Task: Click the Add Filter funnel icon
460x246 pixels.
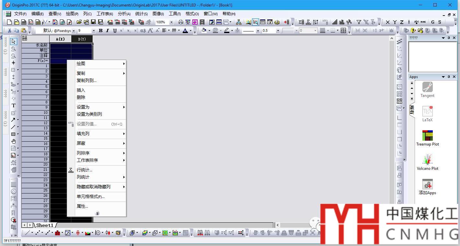Action: coord(359,22)
